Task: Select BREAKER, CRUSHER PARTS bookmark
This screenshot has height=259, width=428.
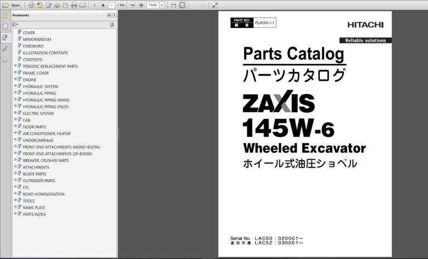Action: (46, 161)
